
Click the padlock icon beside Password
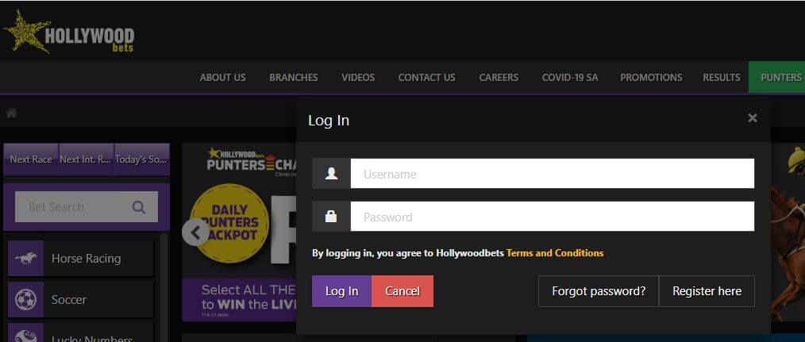pos(331,217)
